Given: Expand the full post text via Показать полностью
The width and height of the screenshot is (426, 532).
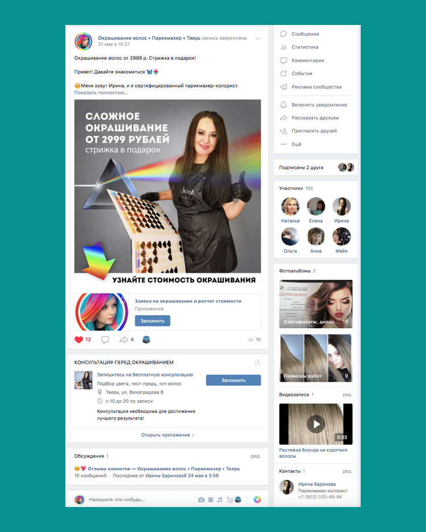Looking at the screenshot, I should point(101,93).
